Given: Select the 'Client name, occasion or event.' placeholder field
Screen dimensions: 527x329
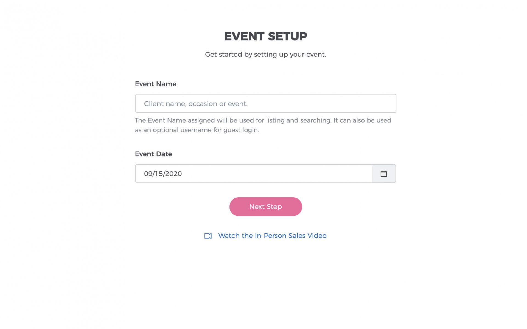Looking at the screenshot, I should [265, 103].
